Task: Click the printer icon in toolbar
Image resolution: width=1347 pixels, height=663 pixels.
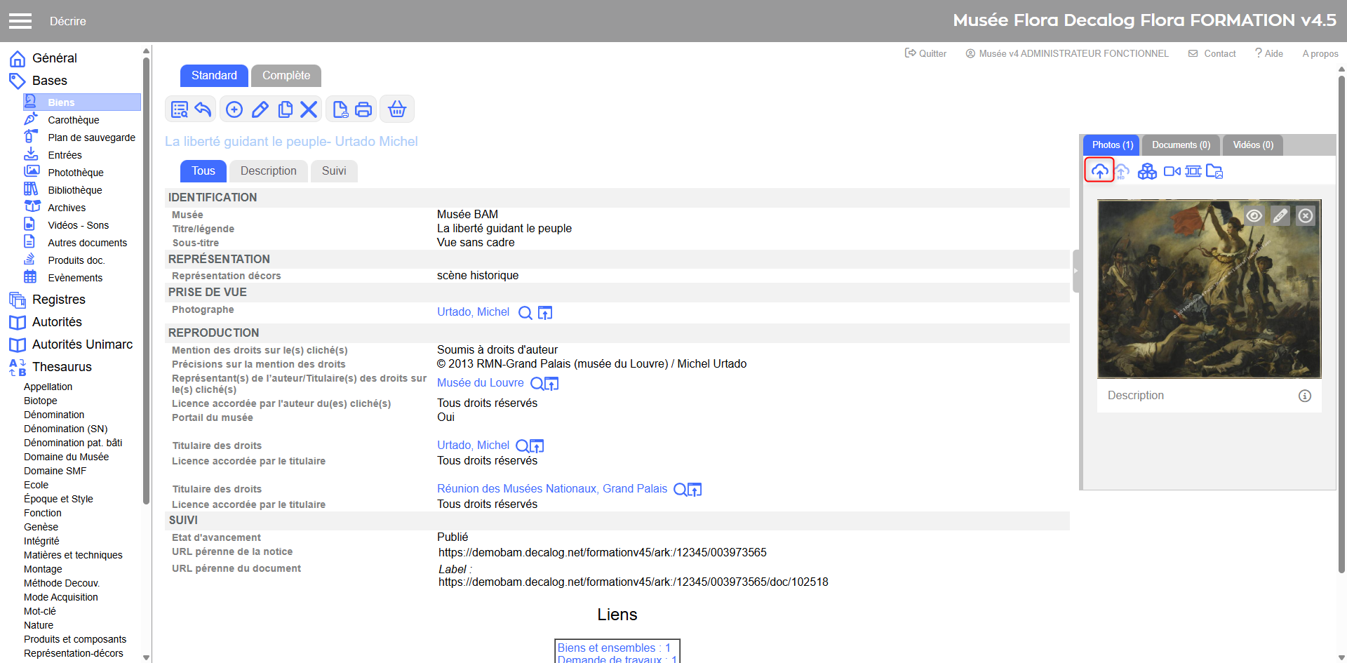Action: point(363,109)
